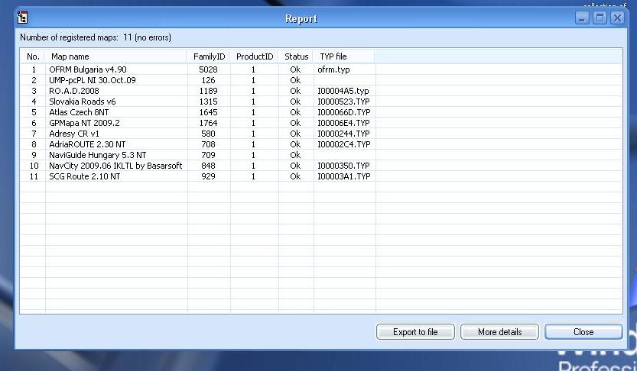Sort by the Status column header
This screenshot has height=371, width=637.
point(296,56)
